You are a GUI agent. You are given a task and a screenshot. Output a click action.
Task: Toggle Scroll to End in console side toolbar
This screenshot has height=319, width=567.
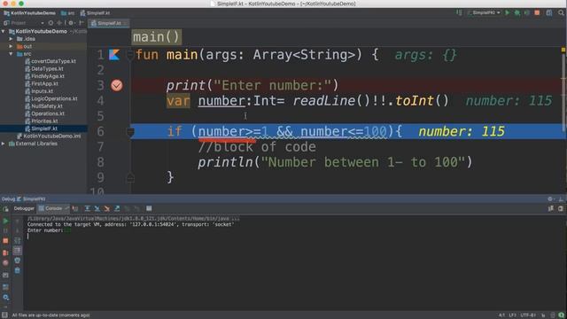tap(18, 251)
